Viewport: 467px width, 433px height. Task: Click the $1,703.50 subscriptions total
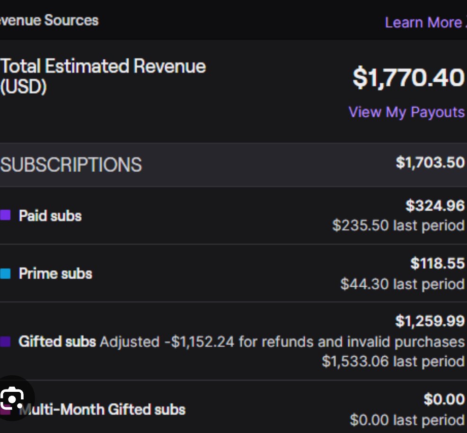431,163
